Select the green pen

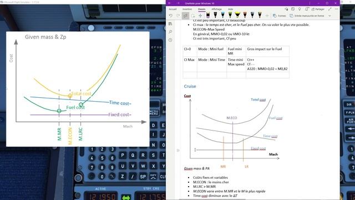click(230, 16)
